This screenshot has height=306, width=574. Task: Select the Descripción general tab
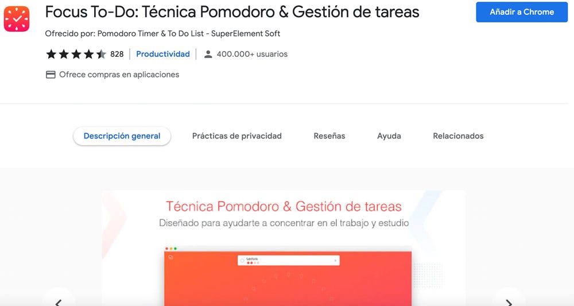click(122, 136)
